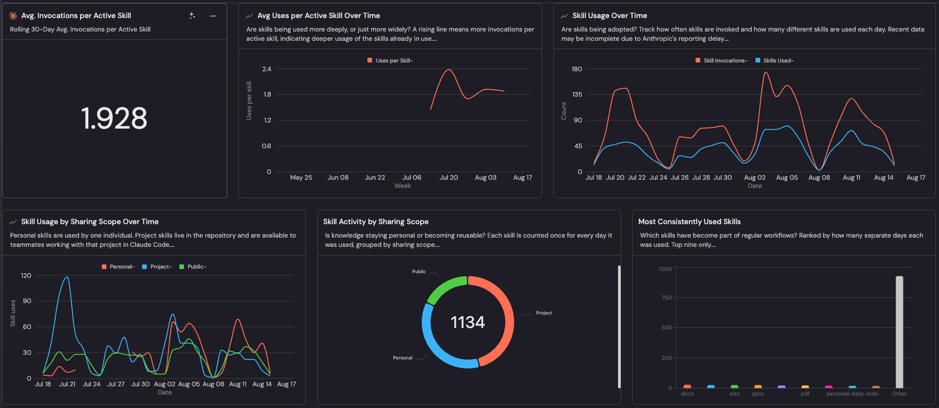Click line-chart icon beside Skill Usage by Sharing Scope
The width and height of the screenshot is (939, 408).
coord(13,222)
